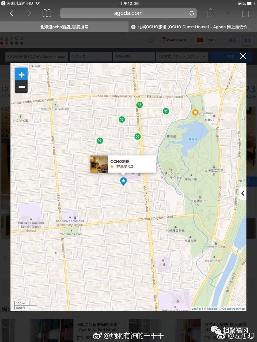Tap blue star hotel marker
This screenshot has width=257, height=342.
[123, 181]
